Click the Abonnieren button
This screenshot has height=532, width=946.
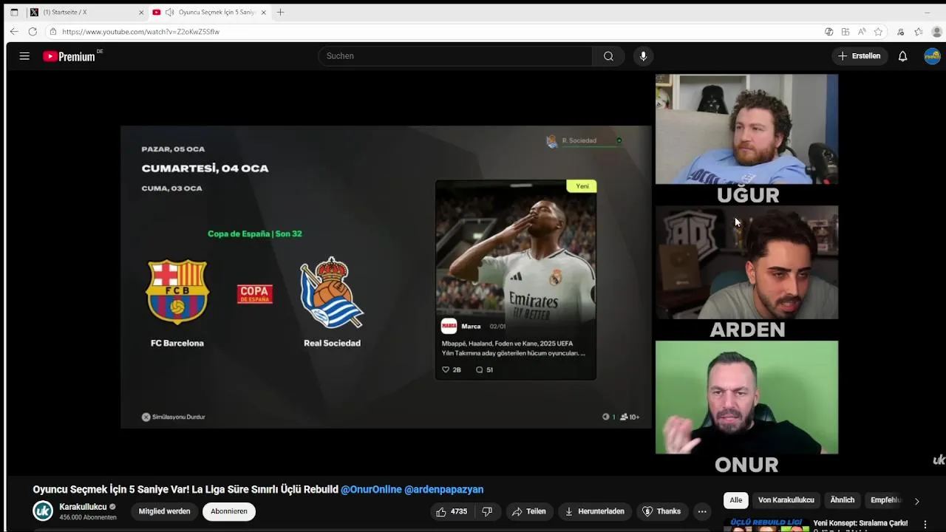coord(229,511)
